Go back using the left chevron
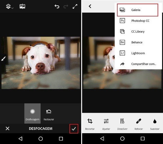 tap(90, 6)
